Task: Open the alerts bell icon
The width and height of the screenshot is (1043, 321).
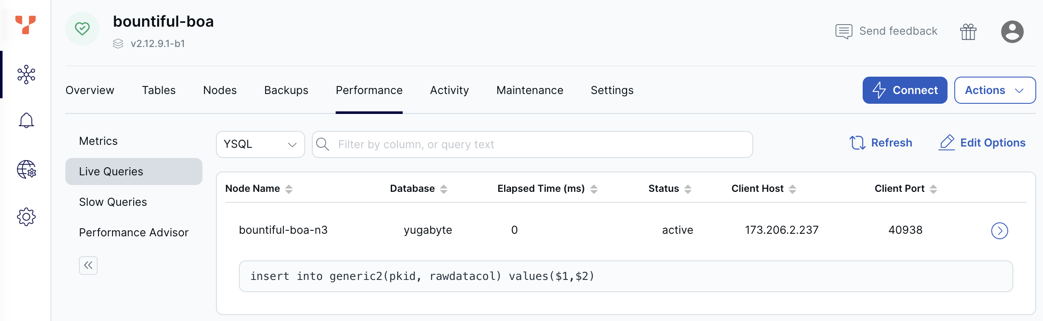Action: 26,121
